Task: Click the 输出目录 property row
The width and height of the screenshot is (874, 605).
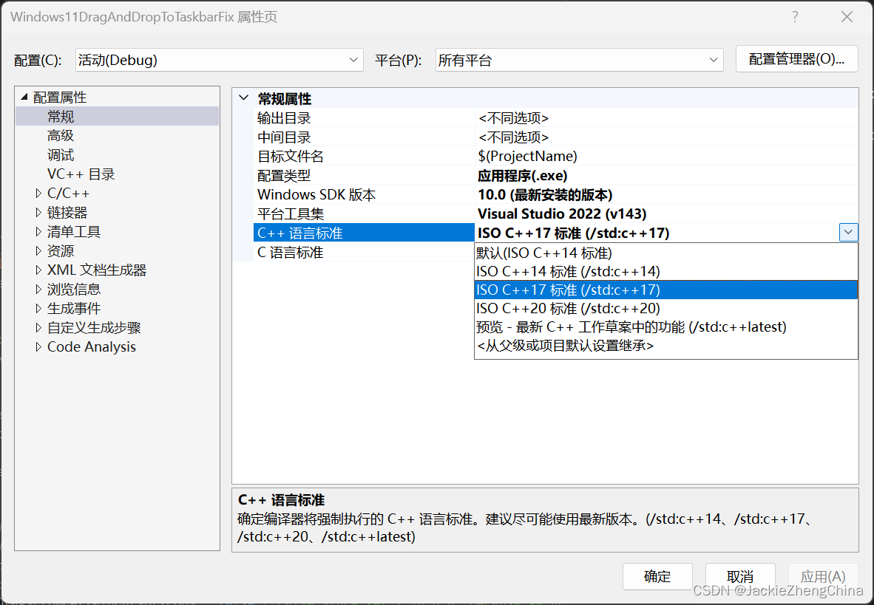Action: pos(556,118)
